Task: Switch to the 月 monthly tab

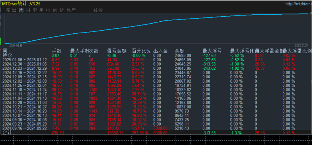Action: click(28, 10)
